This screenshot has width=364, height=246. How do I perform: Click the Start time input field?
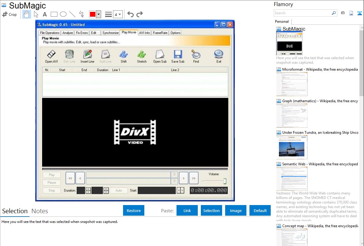tap(157, 190)
